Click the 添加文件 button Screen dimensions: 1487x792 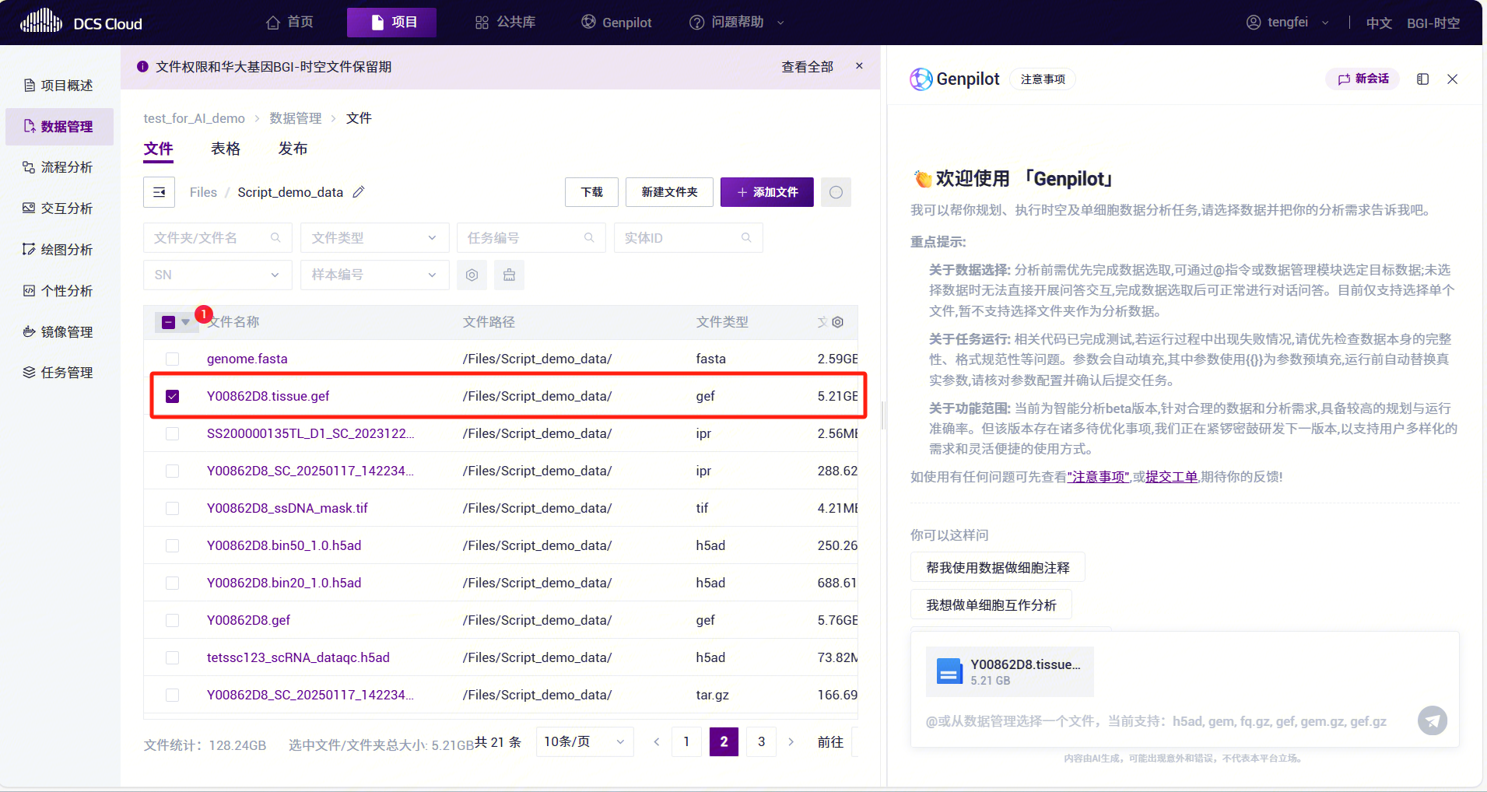point(766,192)
